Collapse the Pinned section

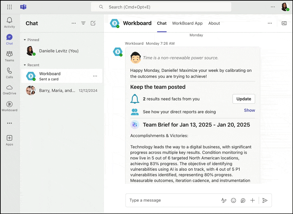coord(25,40)
